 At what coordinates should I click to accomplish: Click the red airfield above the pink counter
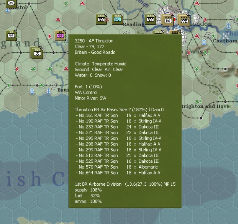coord(58,20)
